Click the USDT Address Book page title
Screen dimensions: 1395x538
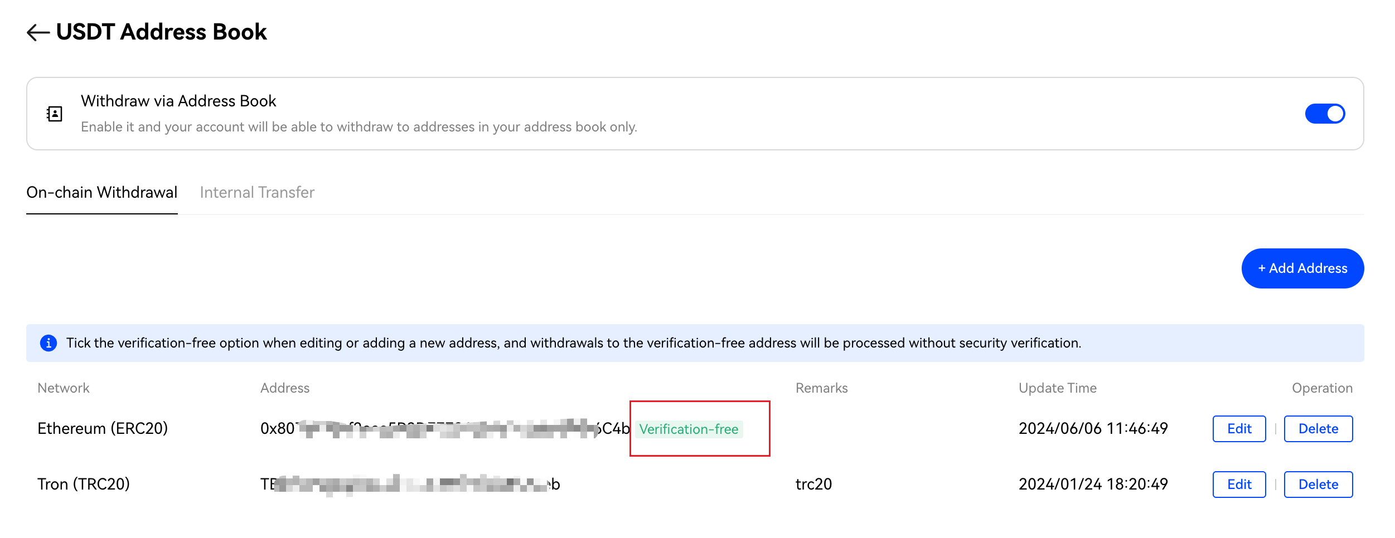(162, 32)
